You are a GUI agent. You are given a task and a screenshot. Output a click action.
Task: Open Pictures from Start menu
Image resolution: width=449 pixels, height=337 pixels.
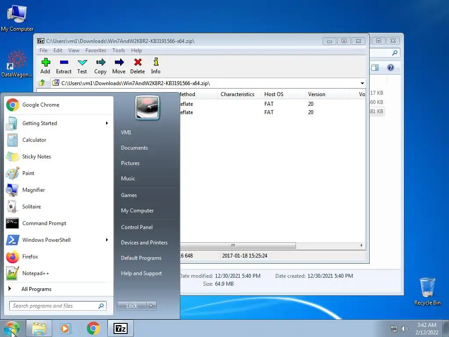pyautogui.click(x=130, y=163)
